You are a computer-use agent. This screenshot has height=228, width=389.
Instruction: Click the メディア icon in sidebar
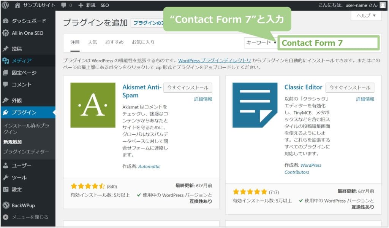(x=6, y=61)
